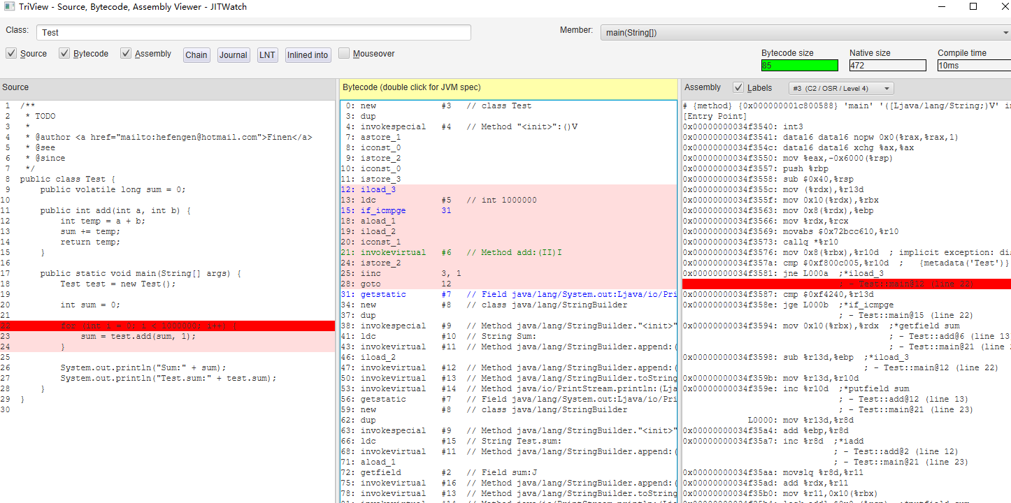Select assembly line 'movslq %r8d,%r11'
The width and height of the screenshot is (1011, 503).
pos(846,472)
